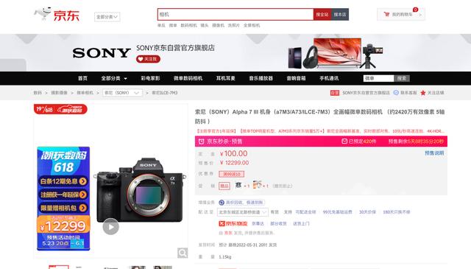
Task: Click the Sony camera main product image
Action: [x=140, y=190]
